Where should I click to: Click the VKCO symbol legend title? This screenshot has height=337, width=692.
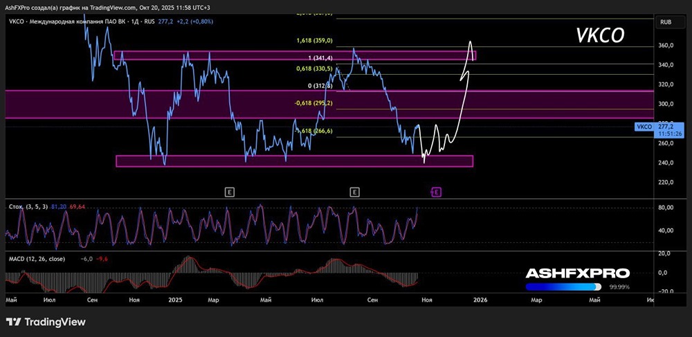(x=82, y=21)
